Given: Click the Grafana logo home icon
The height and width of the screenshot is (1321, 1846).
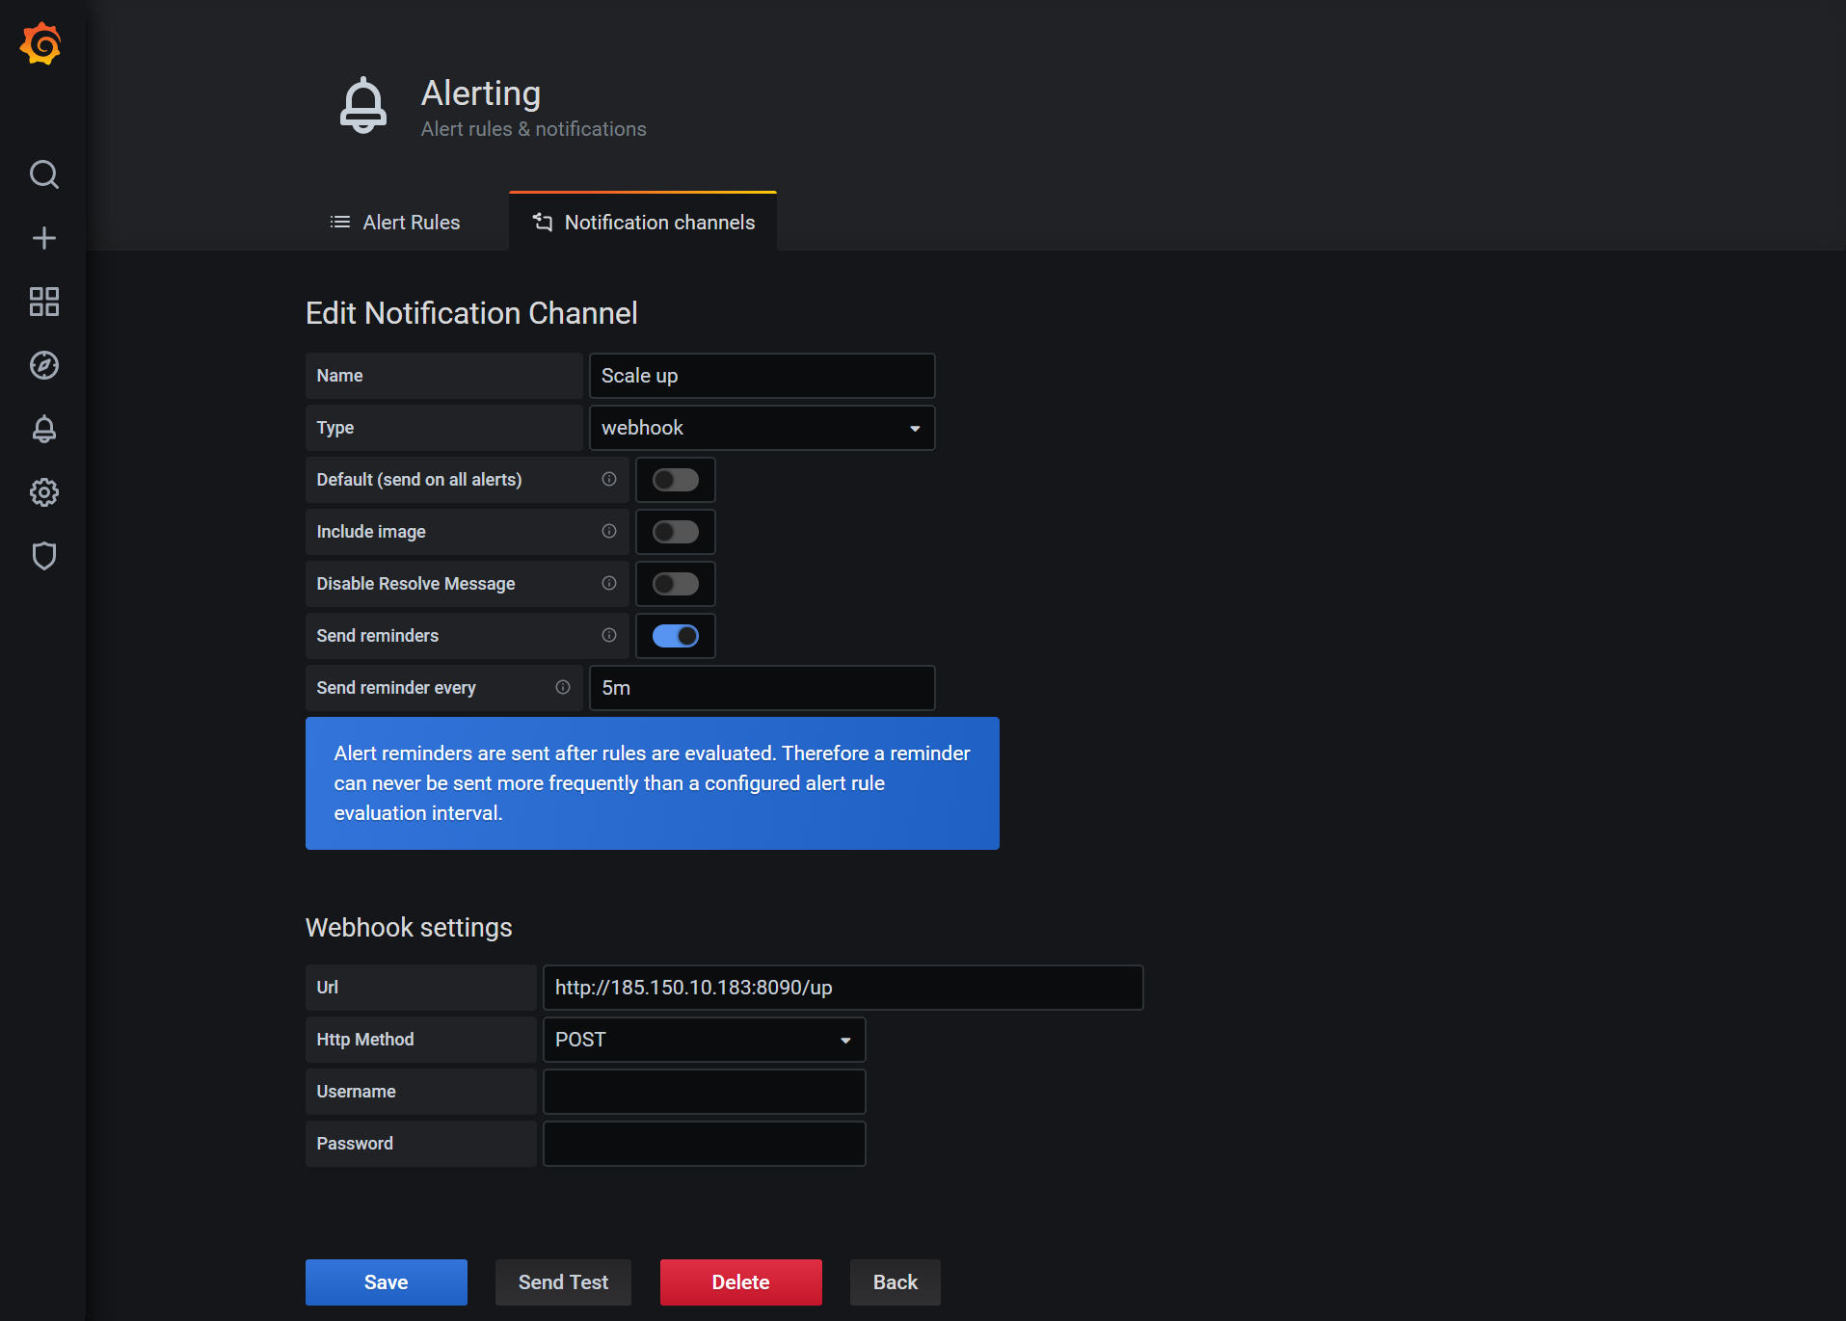Looking at the screenshot, I should tap(41, 44).
